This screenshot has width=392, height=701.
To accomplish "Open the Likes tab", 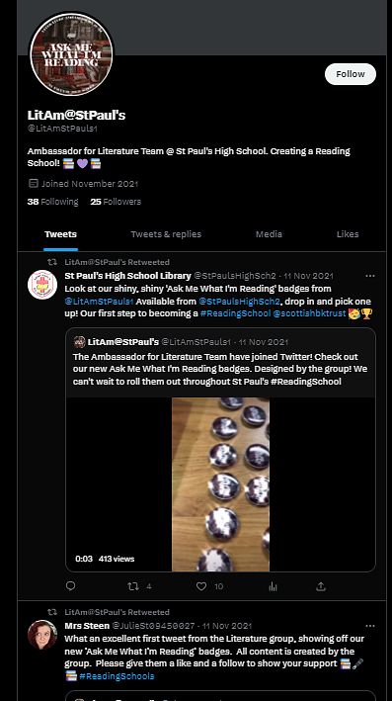I will 348,234.
